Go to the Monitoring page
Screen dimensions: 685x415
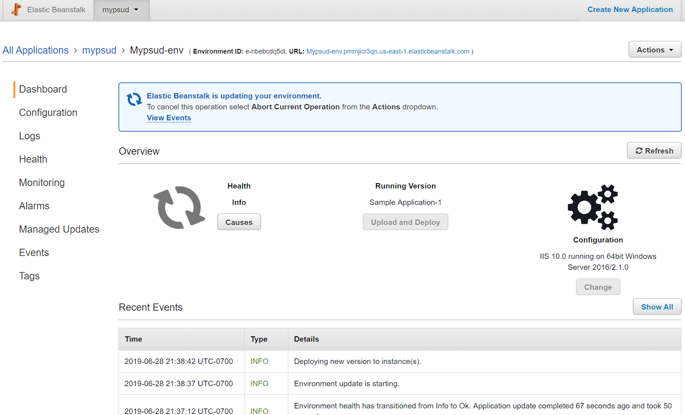(42, 182)
